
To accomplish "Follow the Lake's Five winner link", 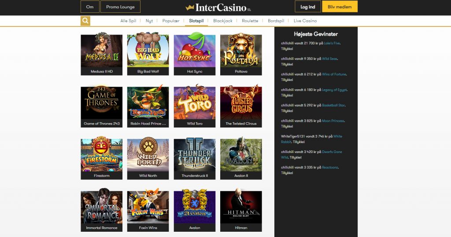I will point(332,43).
